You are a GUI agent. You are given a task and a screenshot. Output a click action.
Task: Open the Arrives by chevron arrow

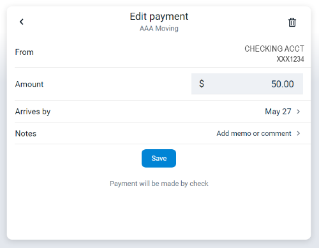299,112
